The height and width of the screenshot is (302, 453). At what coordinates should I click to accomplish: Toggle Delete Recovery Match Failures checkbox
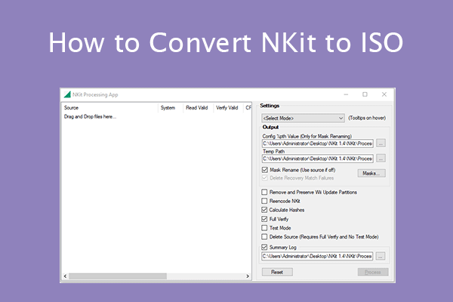pos(265,177)
